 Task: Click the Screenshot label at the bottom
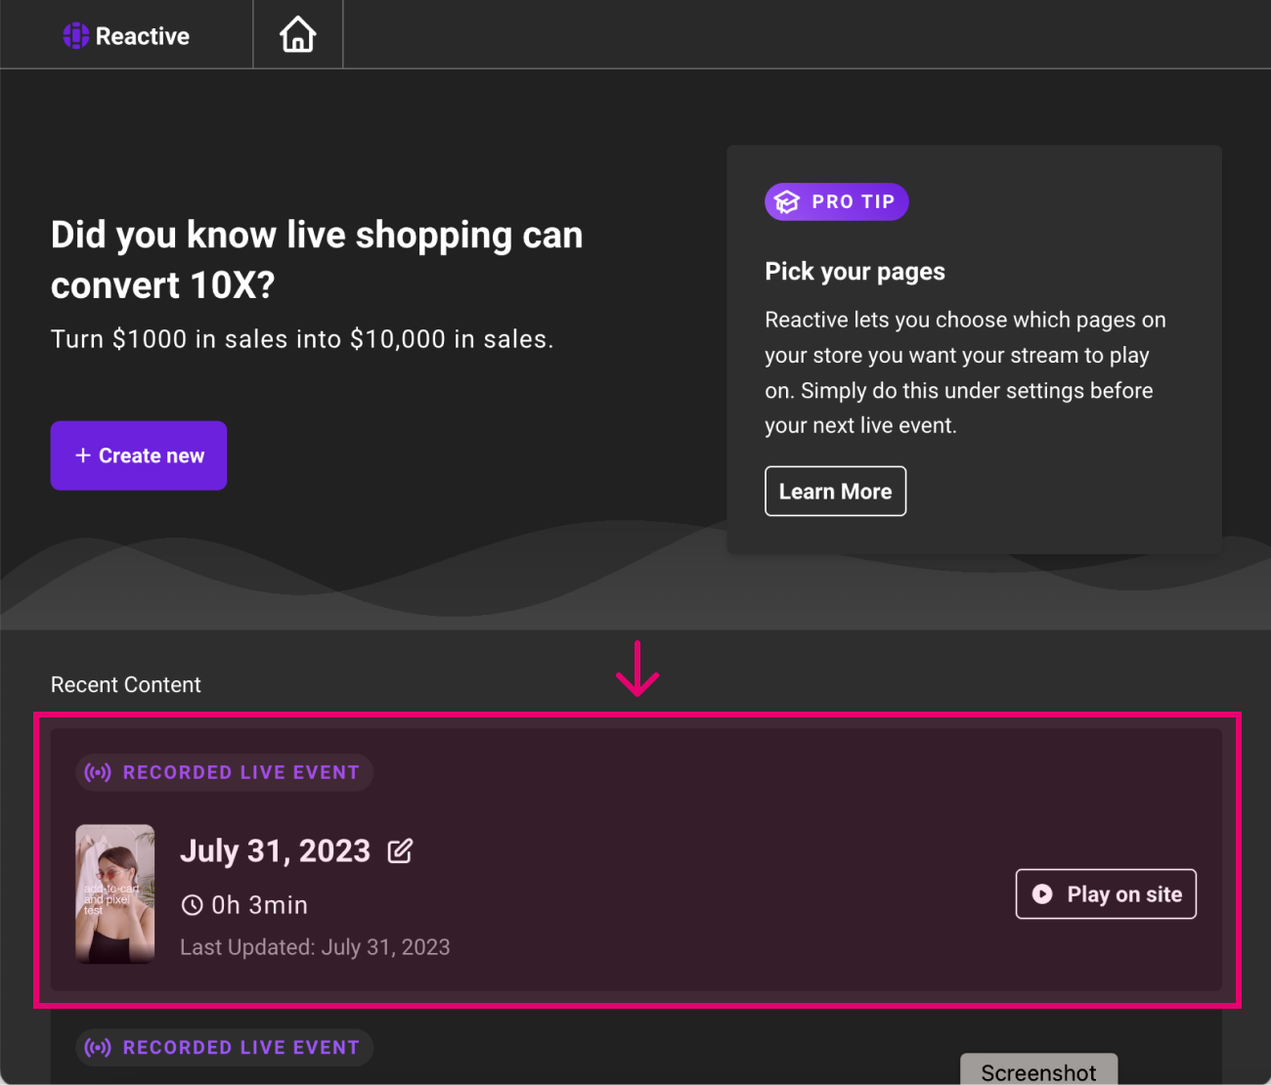click(x=1039, y=1071)
